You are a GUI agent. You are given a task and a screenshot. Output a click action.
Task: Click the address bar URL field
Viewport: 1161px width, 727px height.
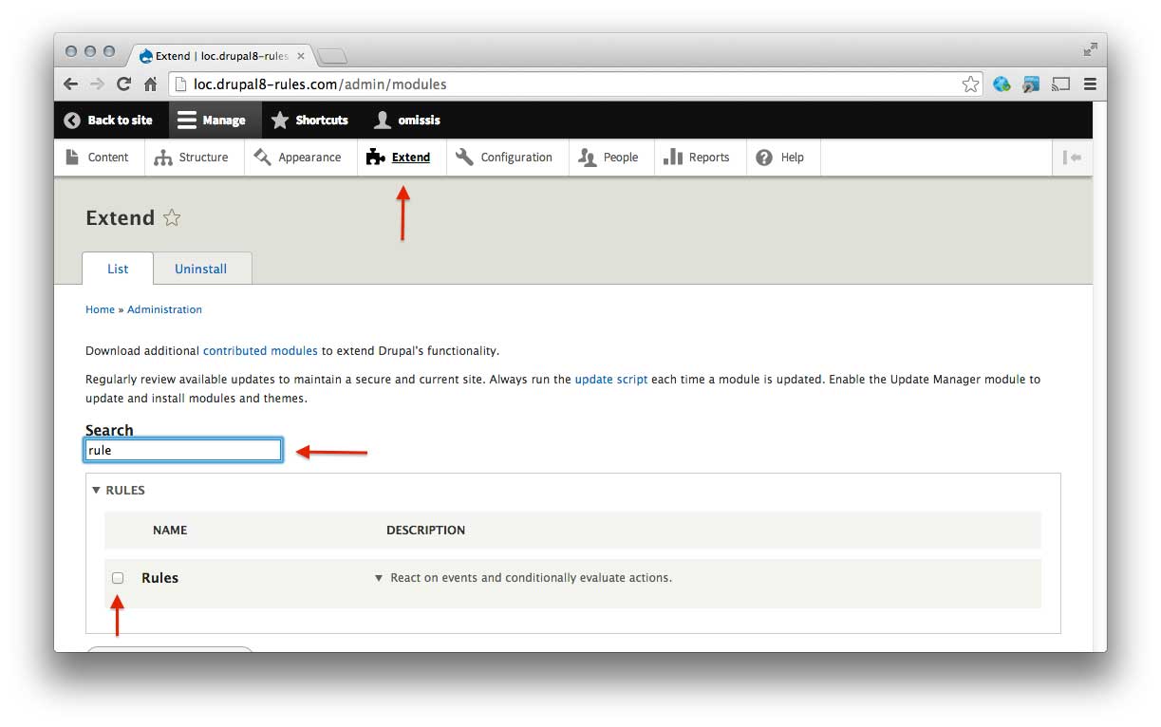click(576, 84)
